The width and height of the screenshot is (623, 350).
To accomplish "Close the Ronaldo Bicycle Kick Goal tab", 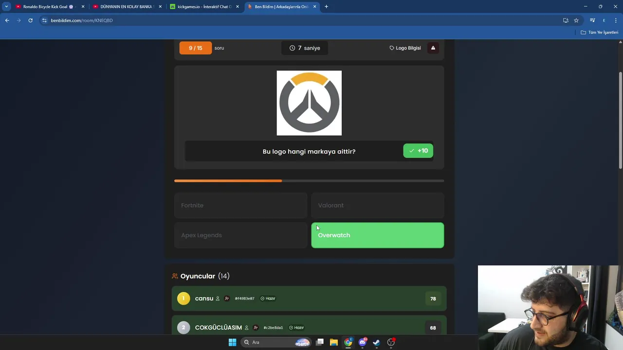I will click(x=83, y=7).
